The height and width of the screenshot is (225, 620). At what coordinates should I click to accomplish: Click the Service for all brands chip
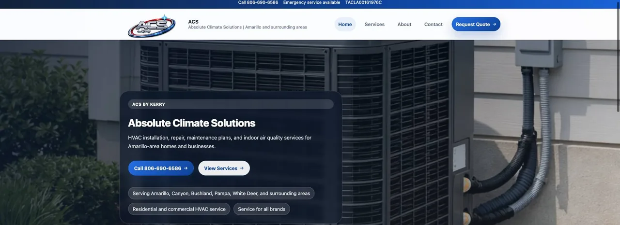(262, 209)
